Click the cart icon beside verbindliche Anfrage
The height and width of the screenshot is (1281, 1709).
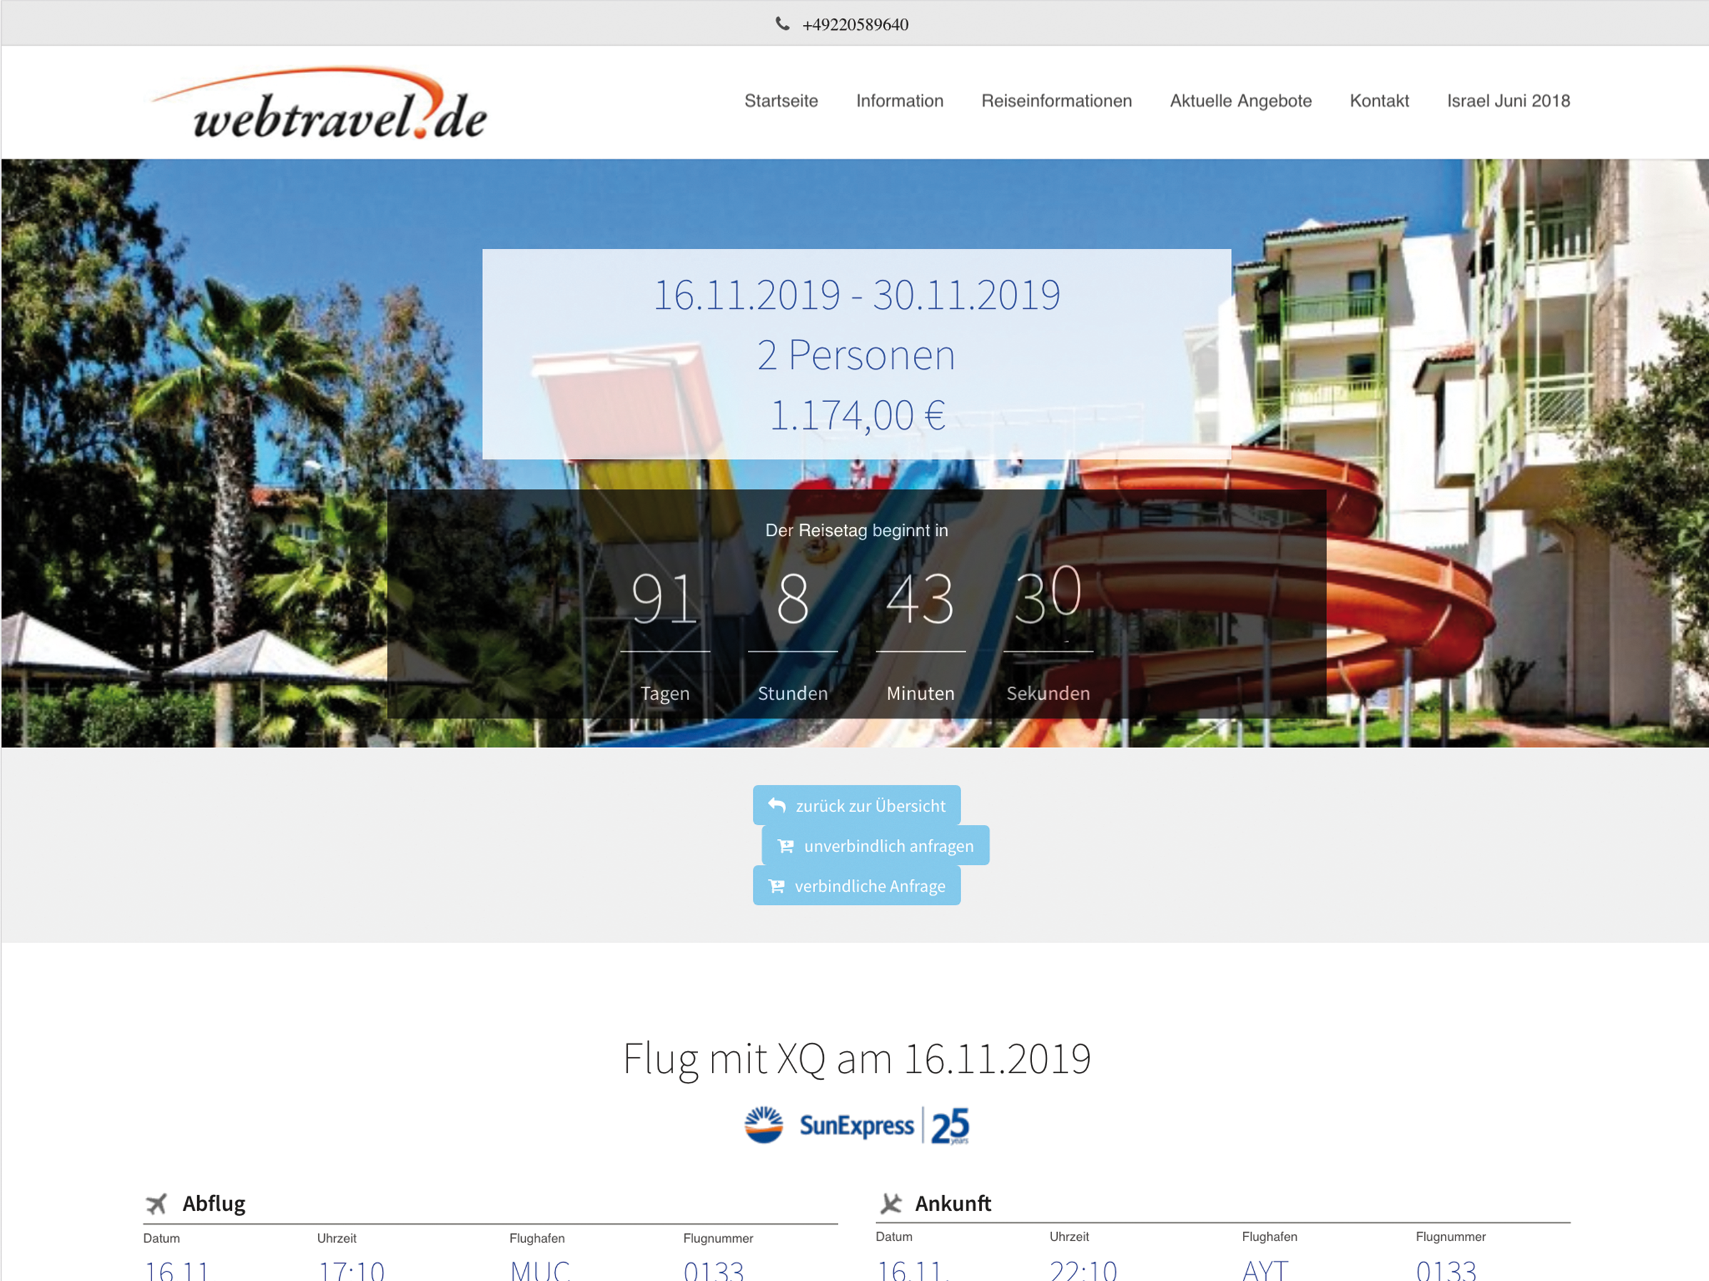click(776, 886)
